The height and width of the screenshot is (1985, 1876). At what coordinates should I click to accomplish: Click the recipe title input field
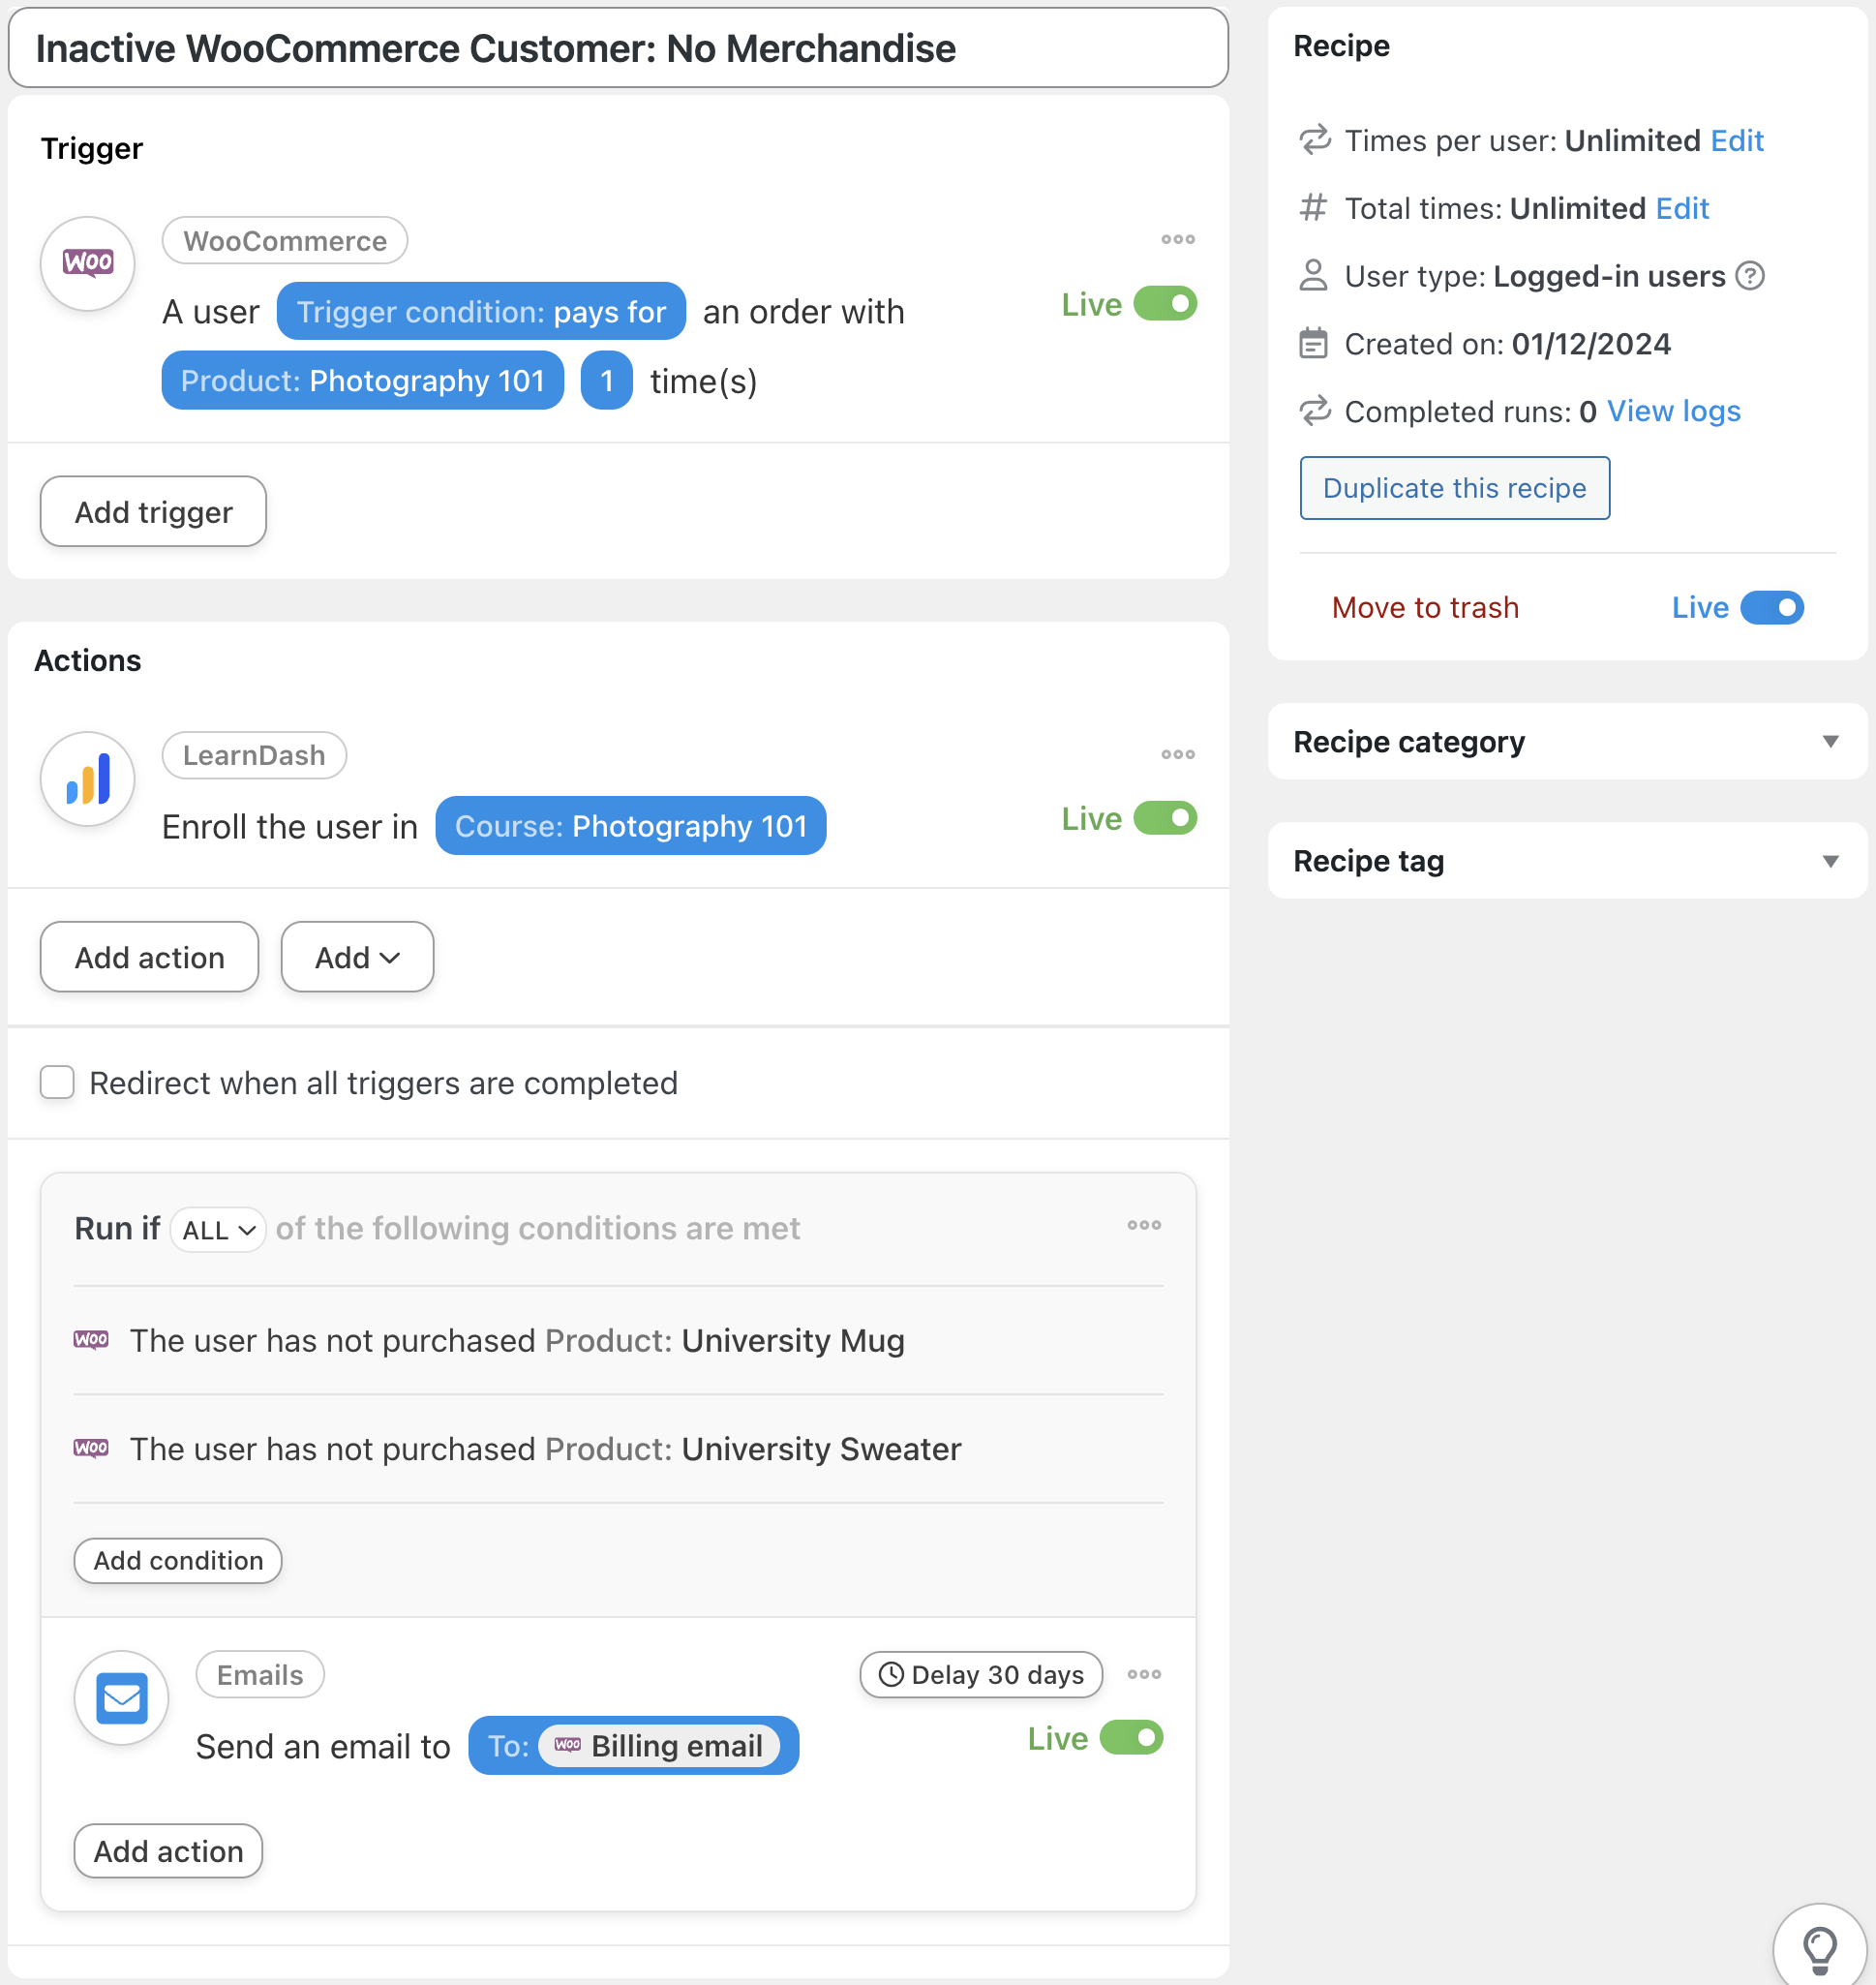(618, 48)
